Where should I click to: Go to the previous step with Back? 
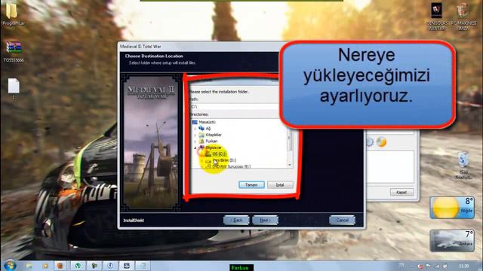236,221
